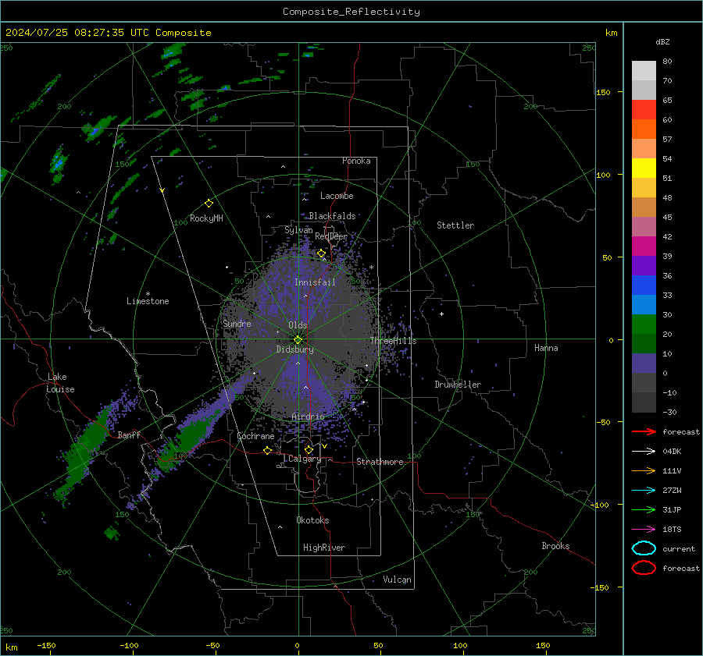Screen dimensions: 703x656
Task: Click the dBZ legend heading
Action: pyautogui.click(x=662, y=41)
